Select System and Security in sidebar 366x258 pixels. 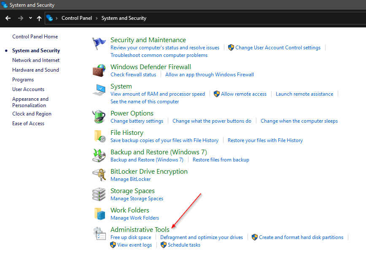click(x=36, y=51)
